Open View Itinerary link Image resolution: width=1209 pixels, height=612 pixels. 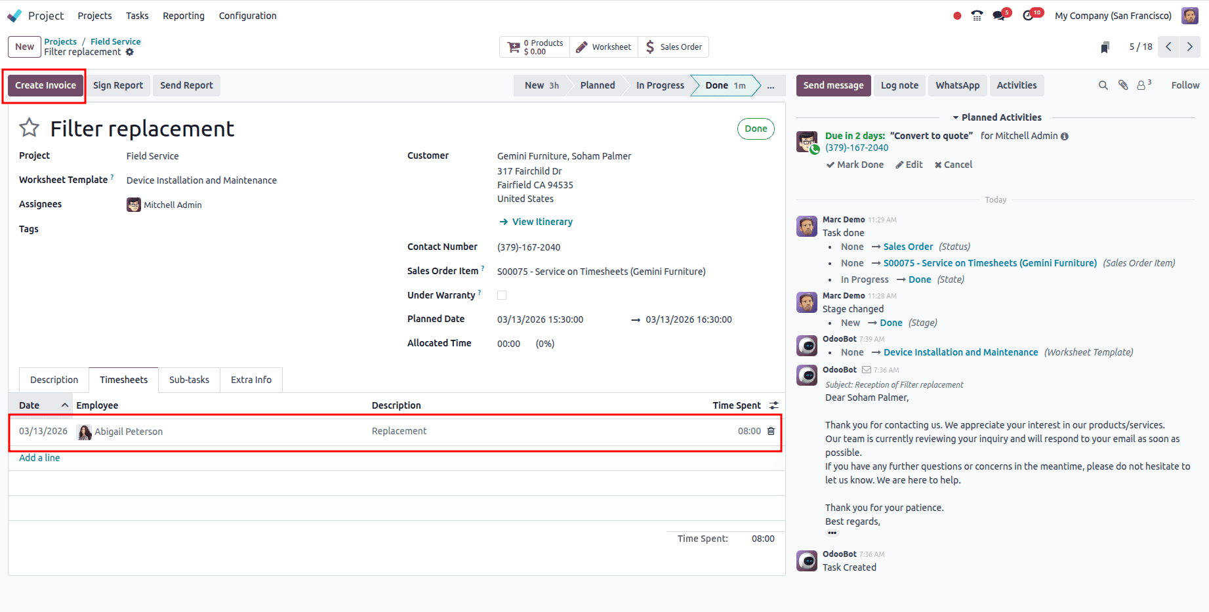click(542, 221)
